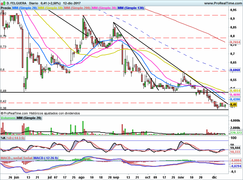This screenshot has width=243, height=180.
Task: Click the 0,48 support level label
Action: (x=3, y=91)
